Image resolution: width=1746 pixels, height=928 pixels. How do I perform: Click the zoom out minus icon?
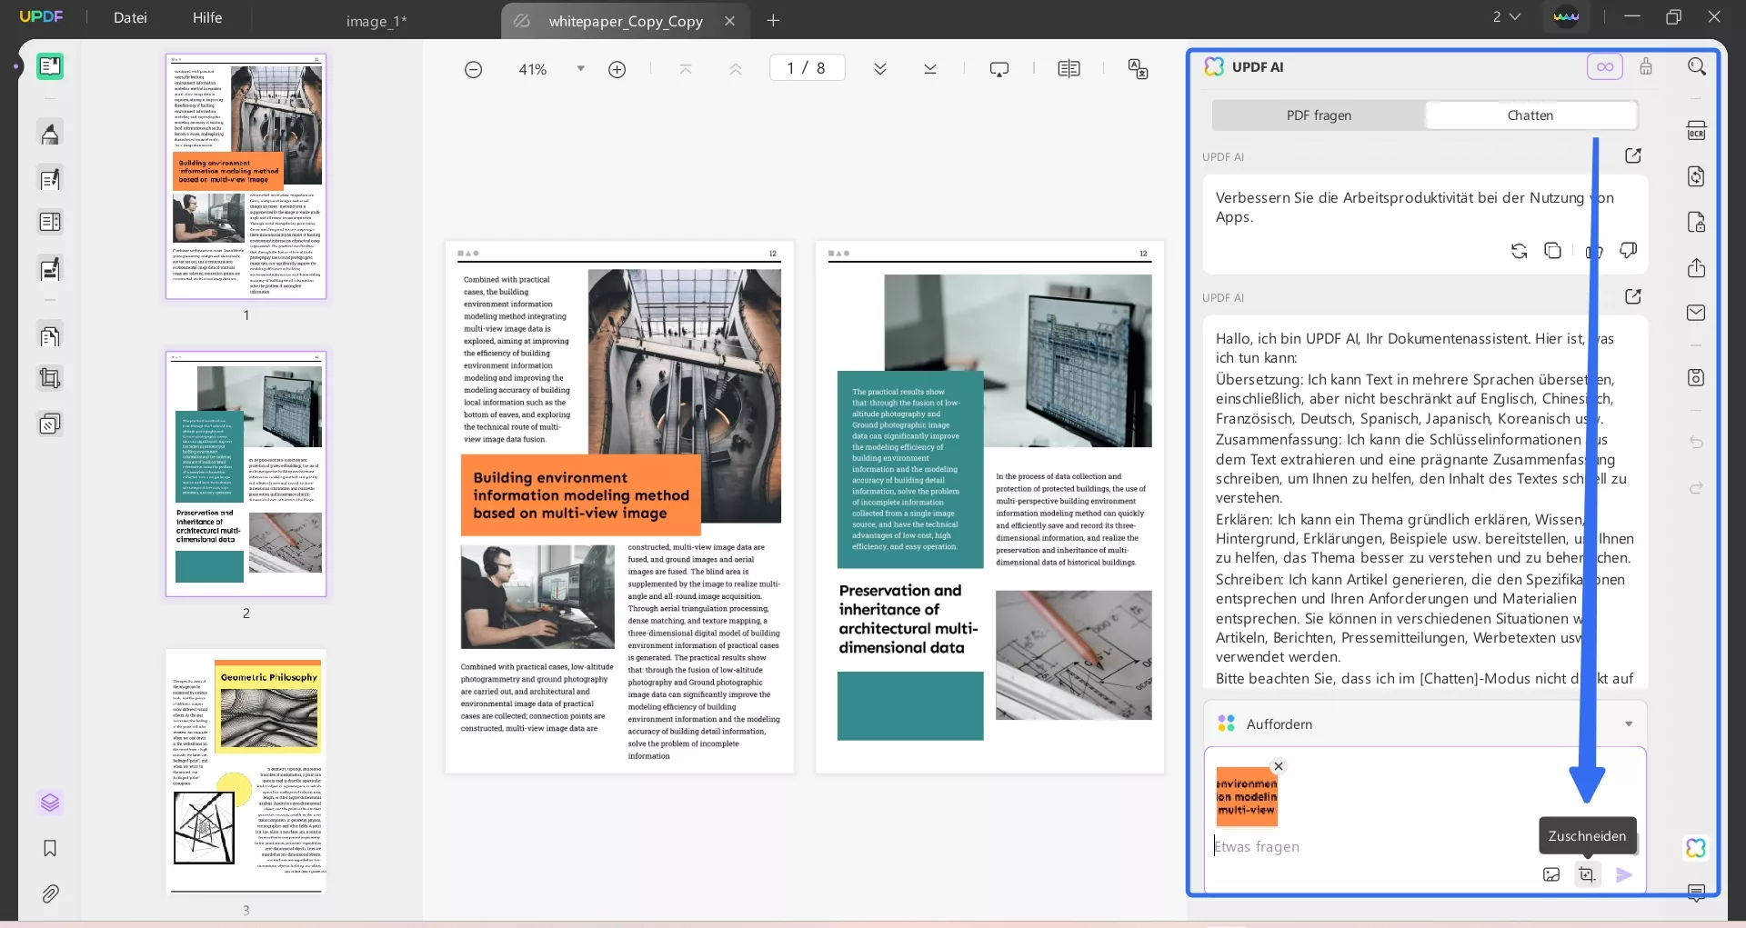click(x=473, y=69)
